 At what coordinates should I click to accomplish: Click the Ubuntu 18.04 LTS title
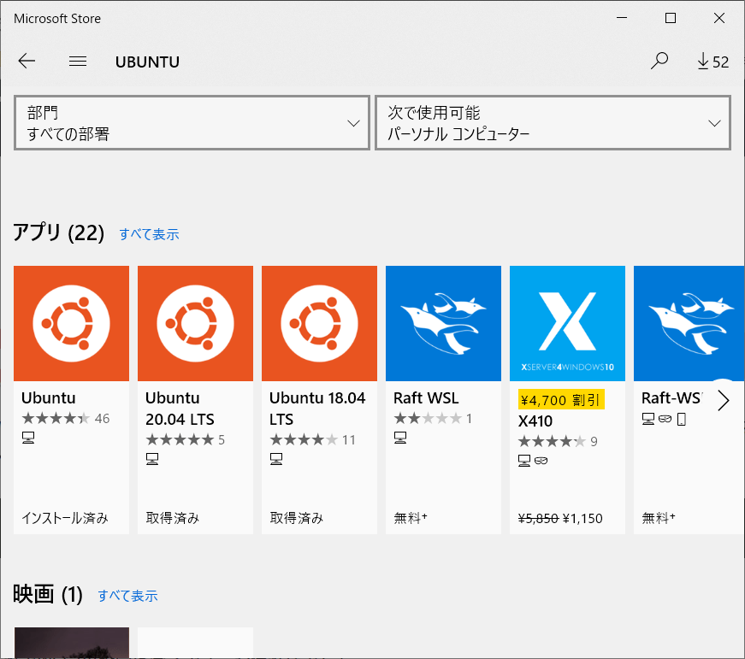tap(317, 409)
